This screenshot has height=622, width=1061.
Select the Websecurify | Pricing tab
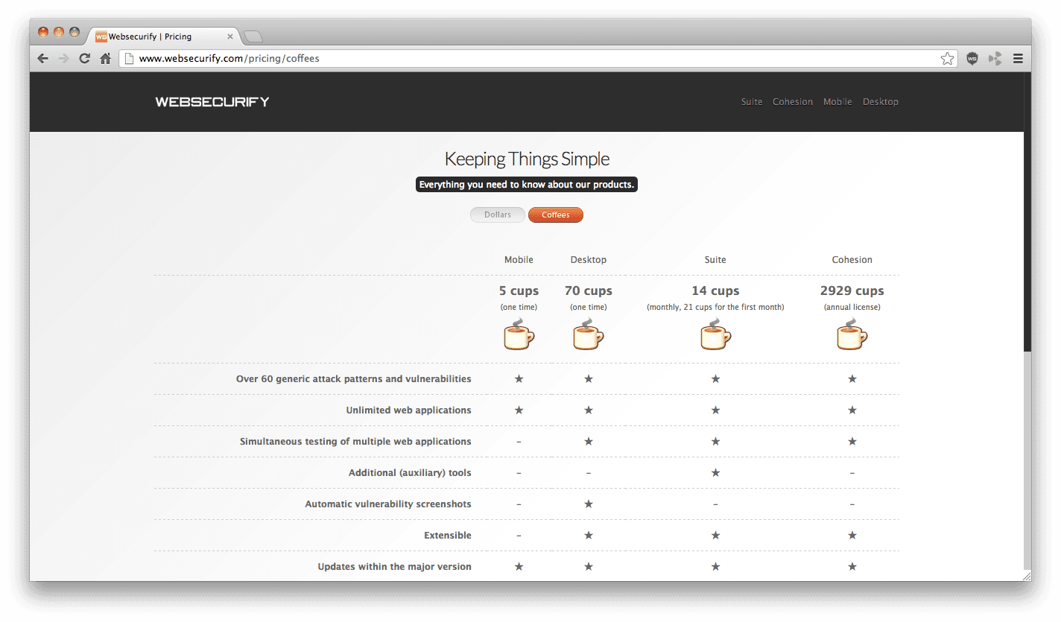(x=164, y=37)
